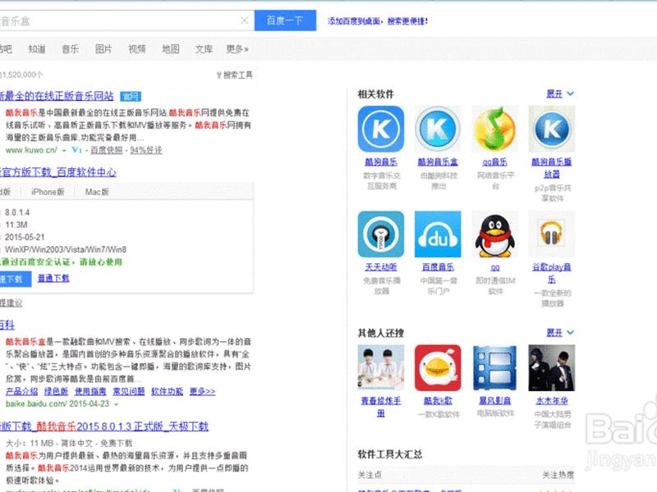Screen dimensions: 657x492
Task: Click the 更多>> sublink under 百科 result
Action: 202,391
